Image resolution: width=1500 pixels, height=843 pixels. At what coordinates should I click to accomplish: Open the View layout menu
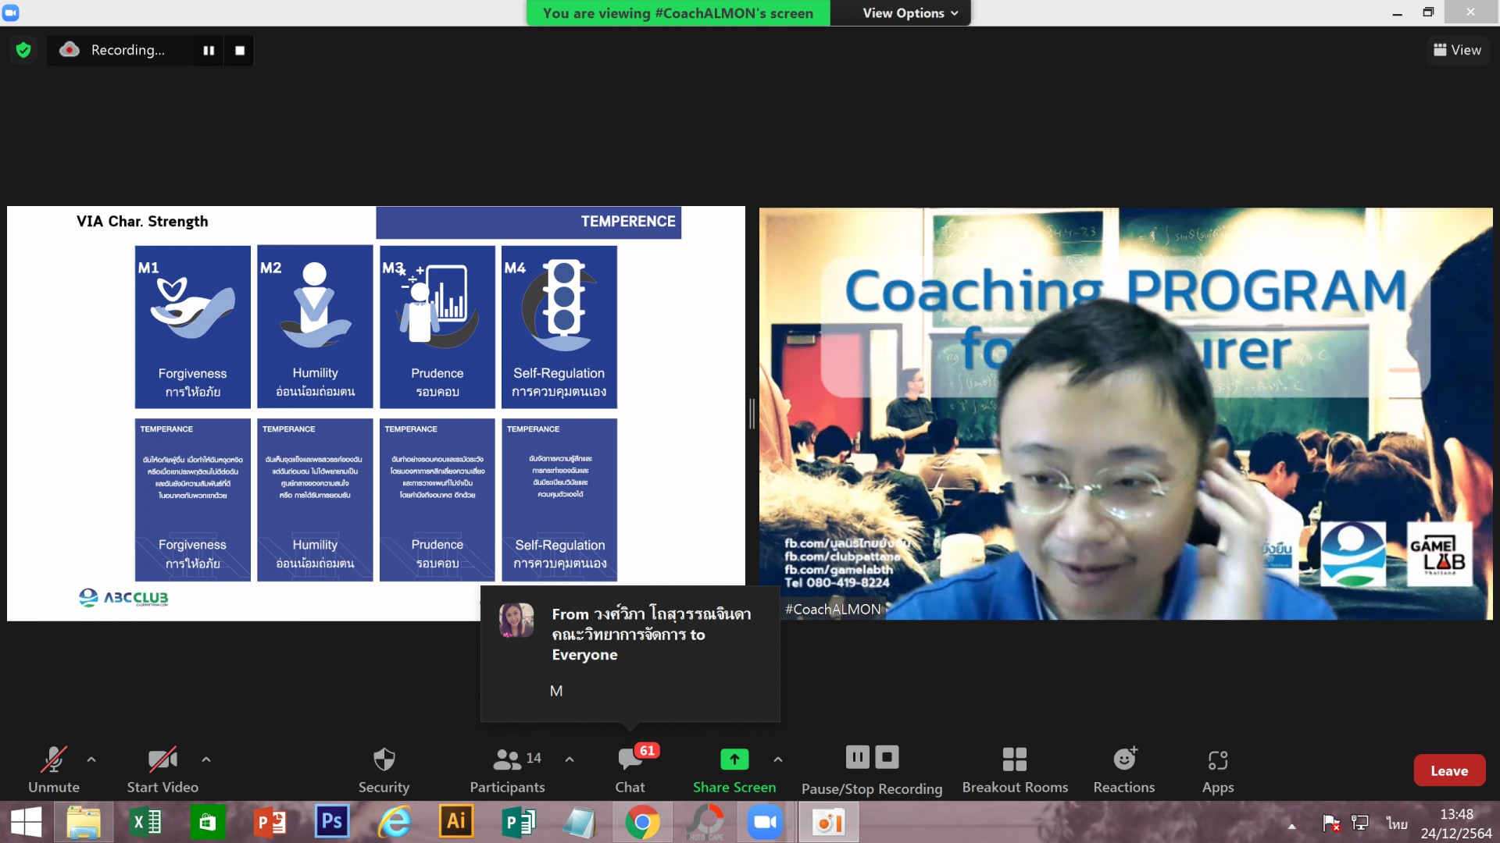click(1457, 50)
